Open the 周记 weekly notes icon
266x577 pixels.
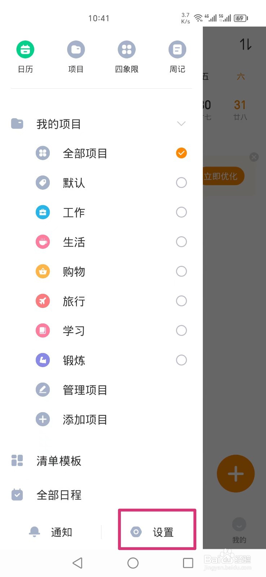pyautogui.click(x=177, y=50)
